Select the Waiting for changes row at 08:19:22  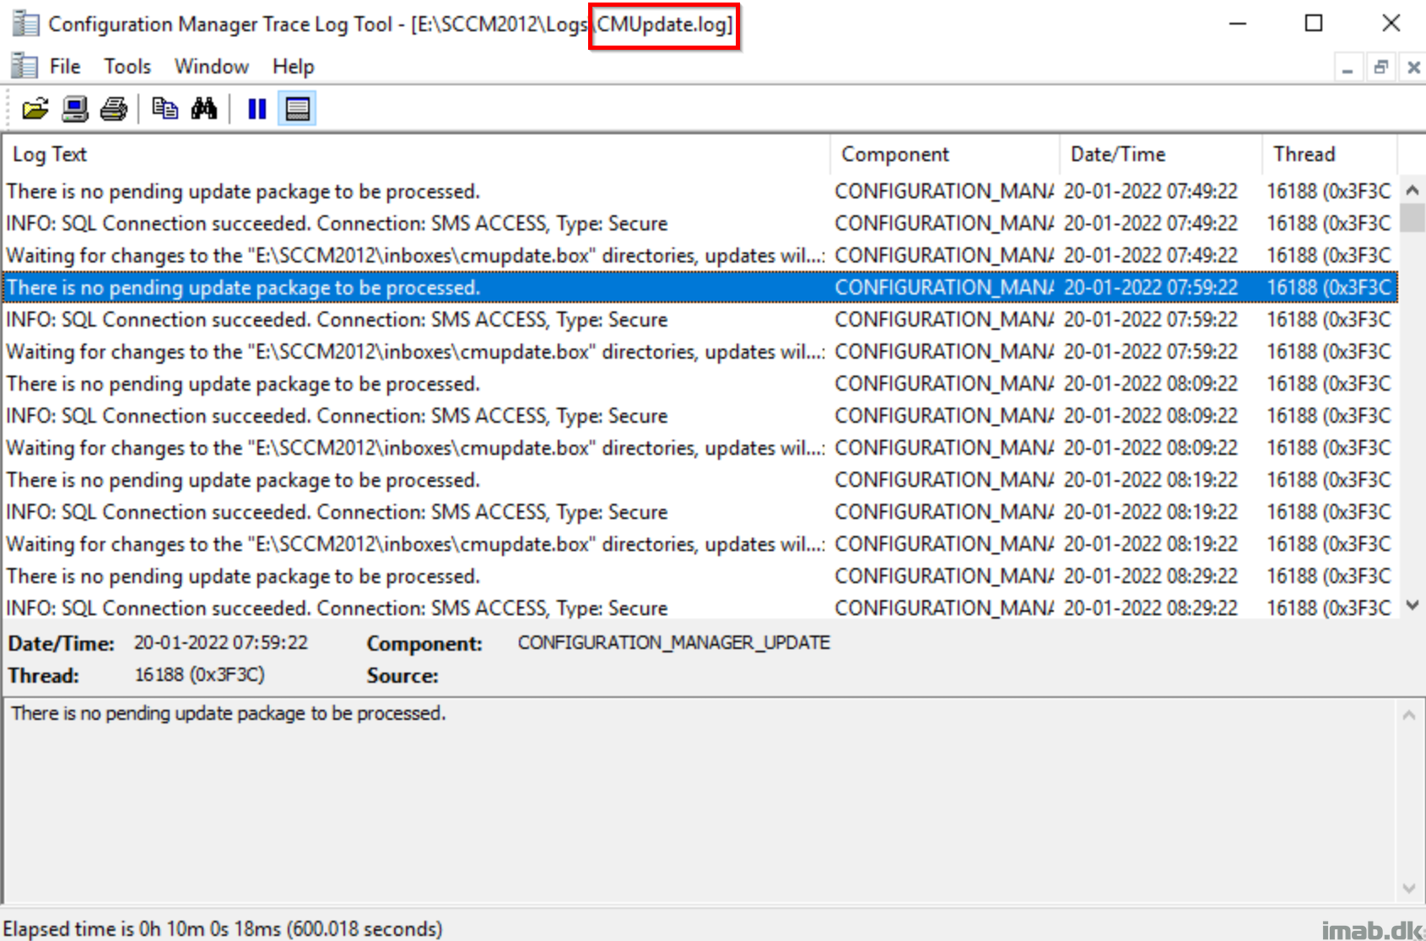tap(700, 544)
